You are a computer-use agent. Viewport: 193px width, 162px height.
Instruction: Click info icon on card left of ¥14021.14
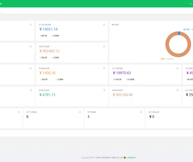point(31,25)
